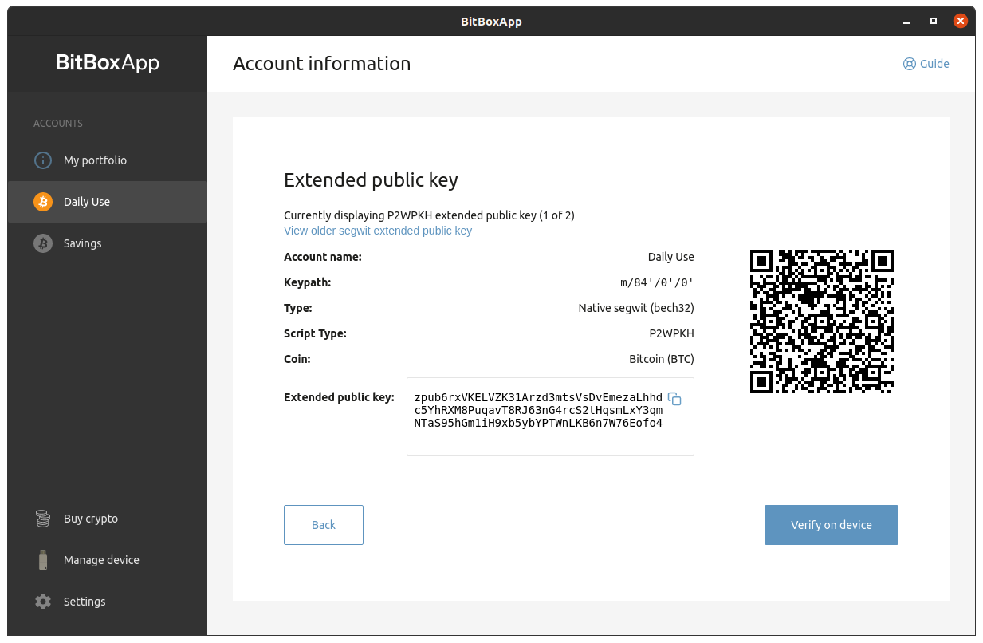Click the Account name: field label
Viewport: 983px width, 643px height.
[x=323, y=257]
